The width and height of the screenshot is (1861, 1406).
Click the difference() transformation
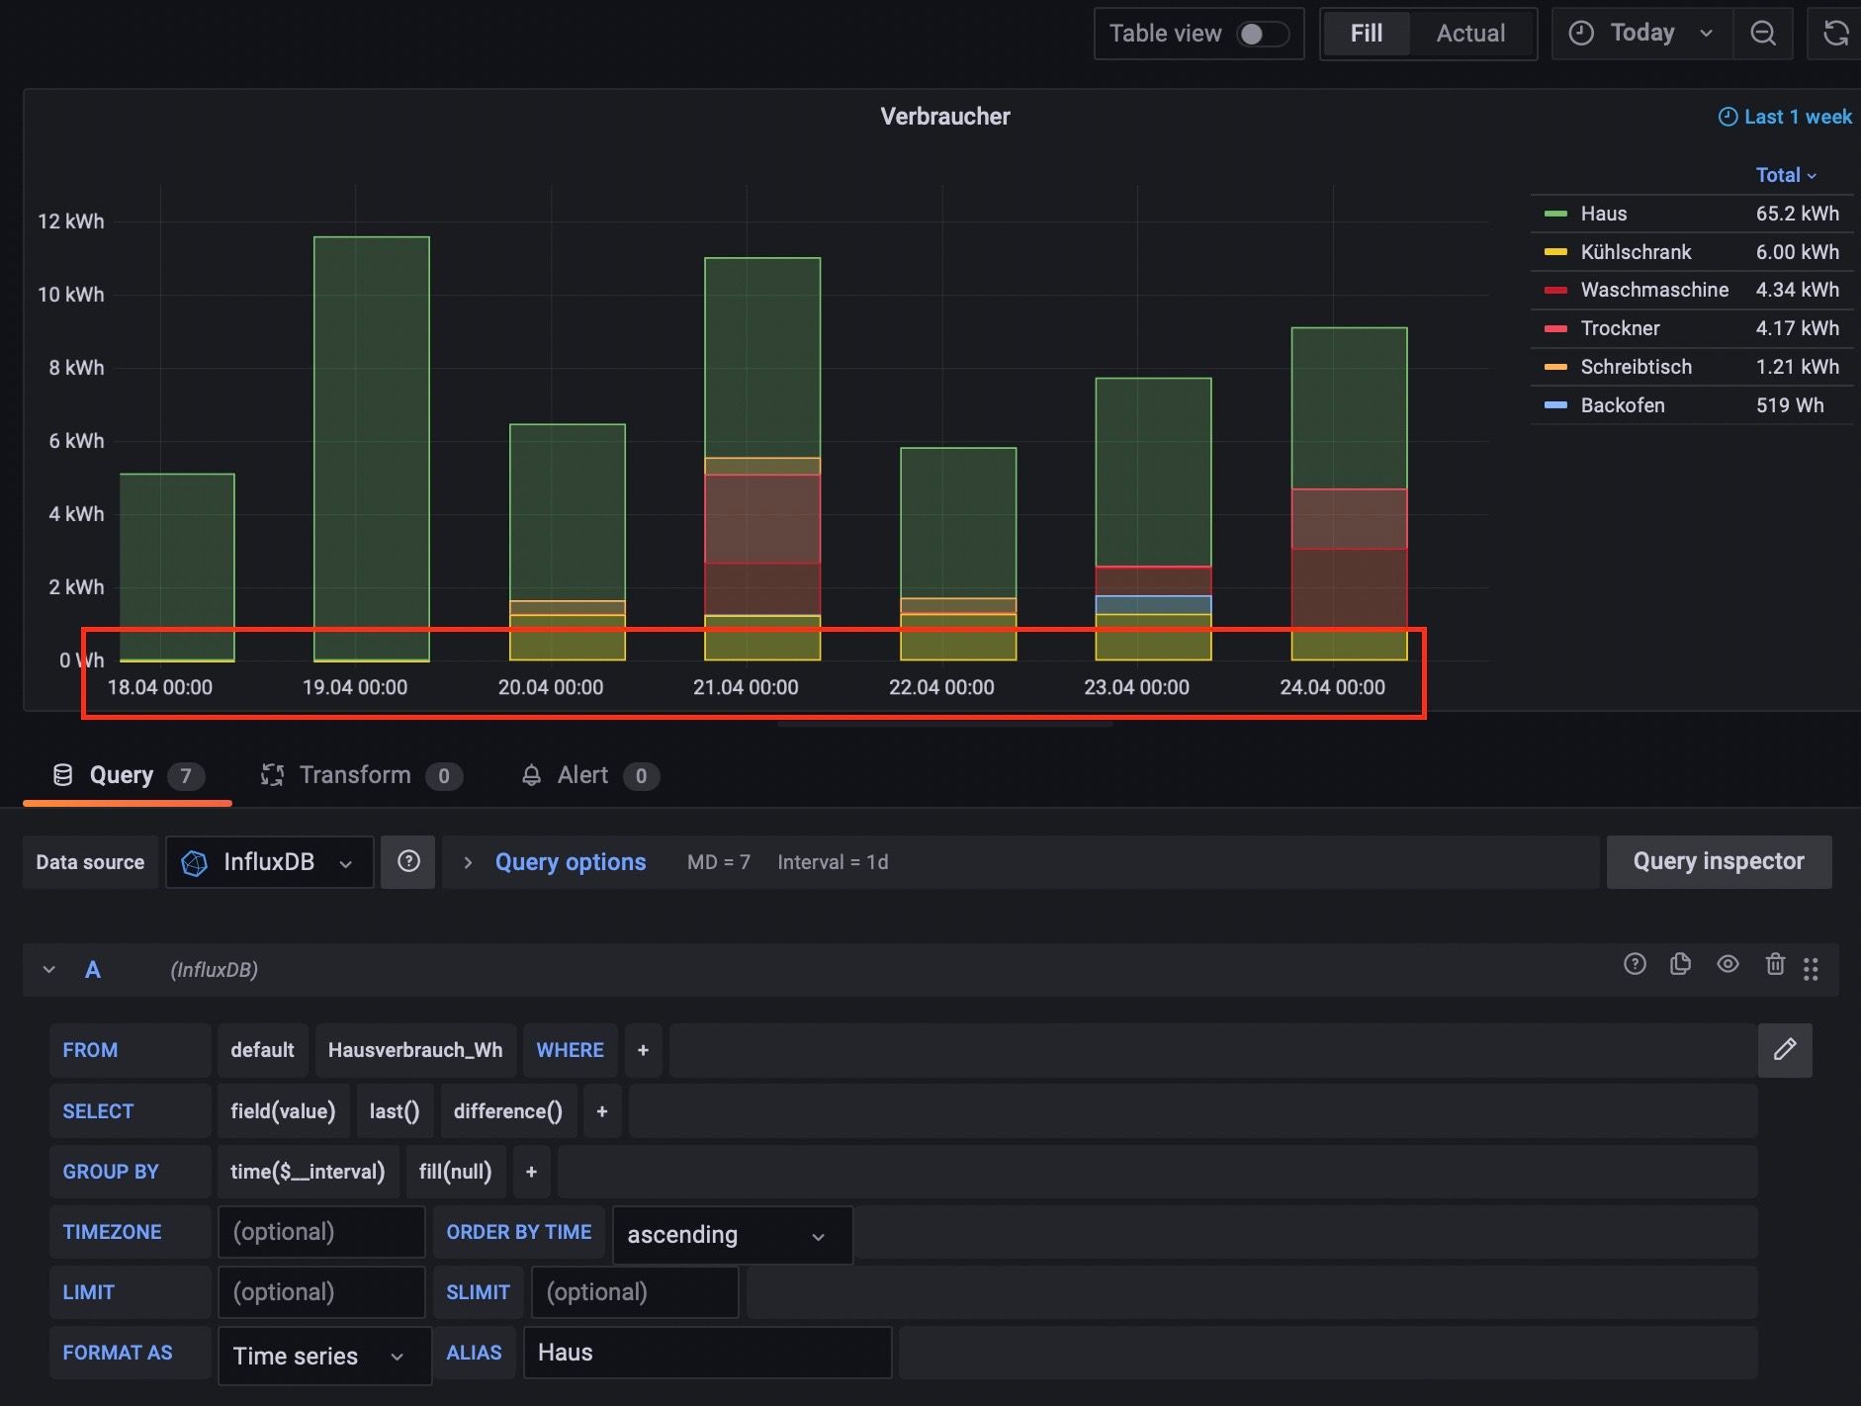point(507,1111)
